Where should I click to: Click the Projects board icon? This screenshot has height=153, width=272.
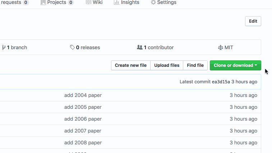tap(43, 3)
